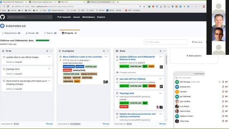The width and height of the screenshot is (229, 129).
Task: Open the To do column options menu
Action: (x=51, y=51)
